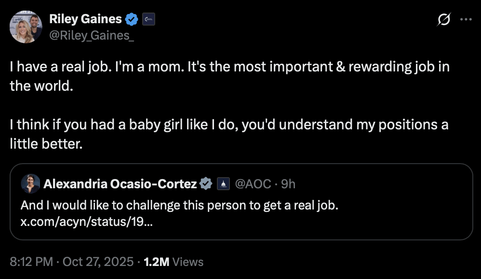Open the three-dot More options menu
This screenshot has height=279, width=481.
point(466,20)
